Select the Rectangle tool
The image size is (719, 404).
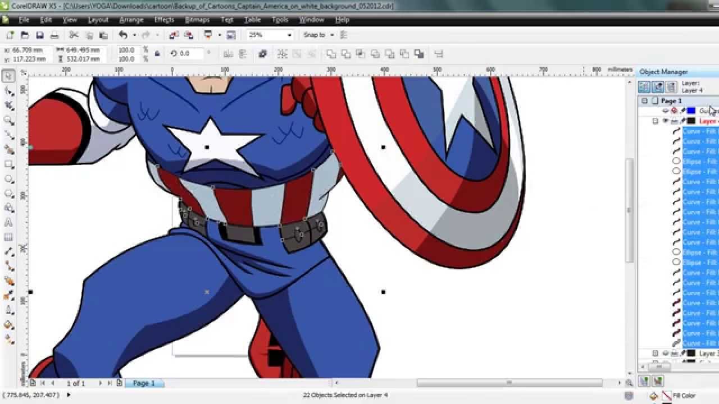(8, 164)
